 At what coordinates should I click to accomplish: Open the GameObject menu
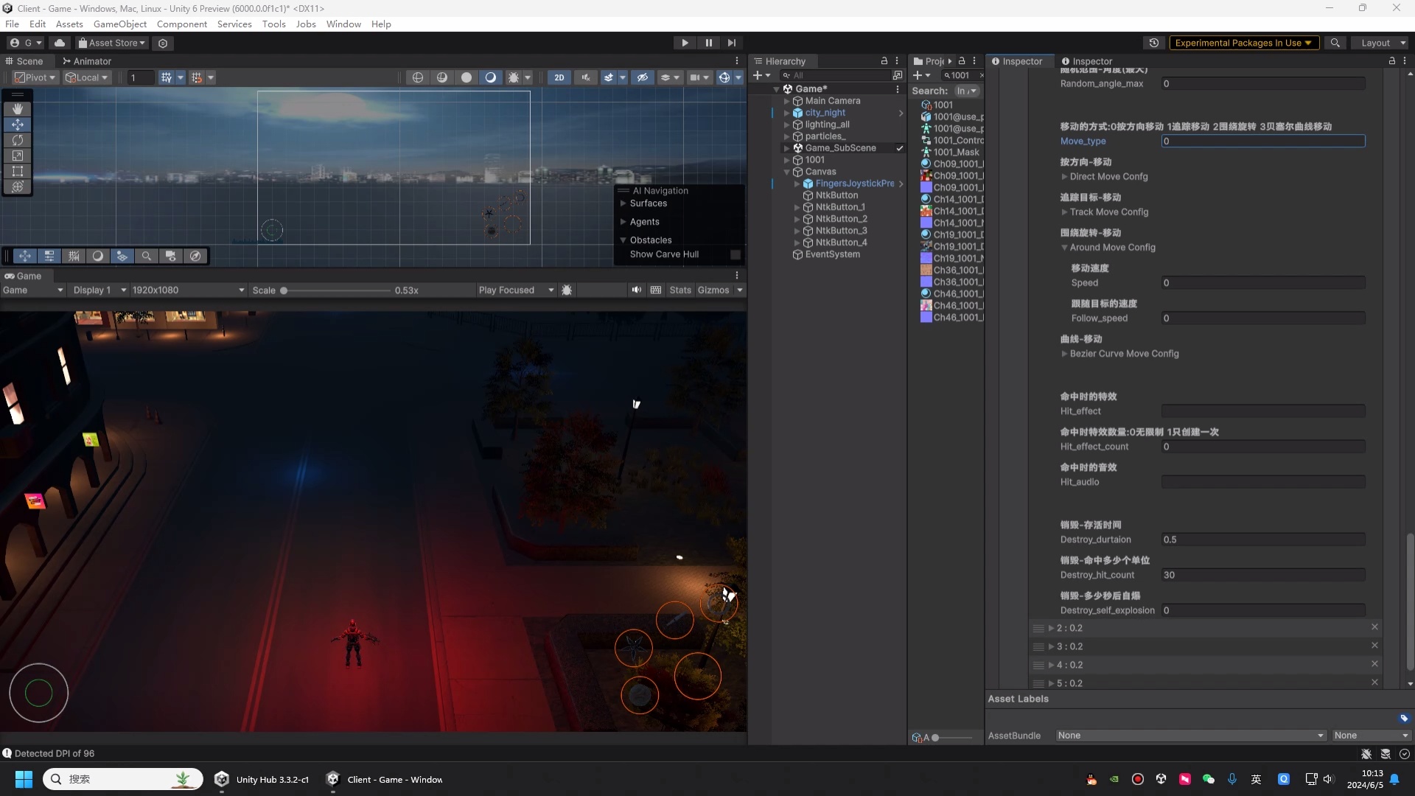click(119, 24)
